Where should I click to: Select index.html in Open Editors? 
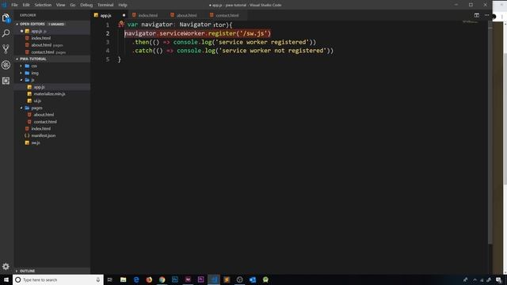(52, 38)
